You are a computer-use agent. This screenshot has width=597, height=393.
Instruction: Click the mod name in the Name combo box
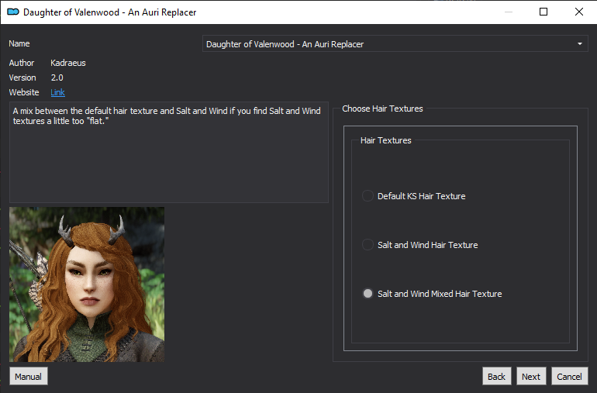pyautogui.click(x=285, y=44)
